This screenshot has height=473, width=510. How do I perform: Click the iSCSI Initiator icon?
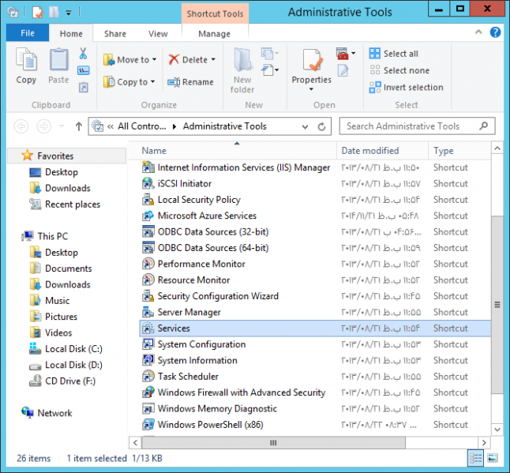click(x=148, y=183)
